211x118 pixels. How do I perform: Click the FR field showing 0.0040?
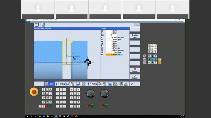pyautogui.click(x=111, y=50)
